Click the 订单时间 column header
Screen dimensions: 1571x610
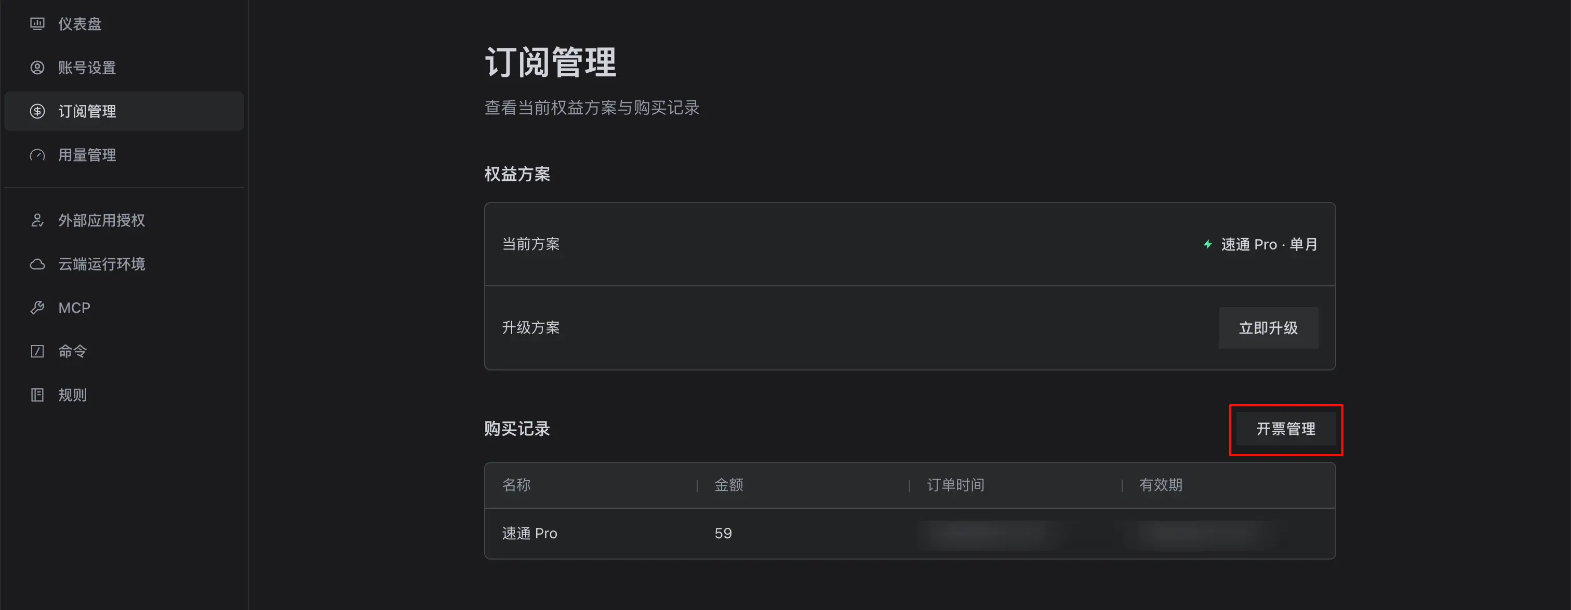click(x=956, y=485)
